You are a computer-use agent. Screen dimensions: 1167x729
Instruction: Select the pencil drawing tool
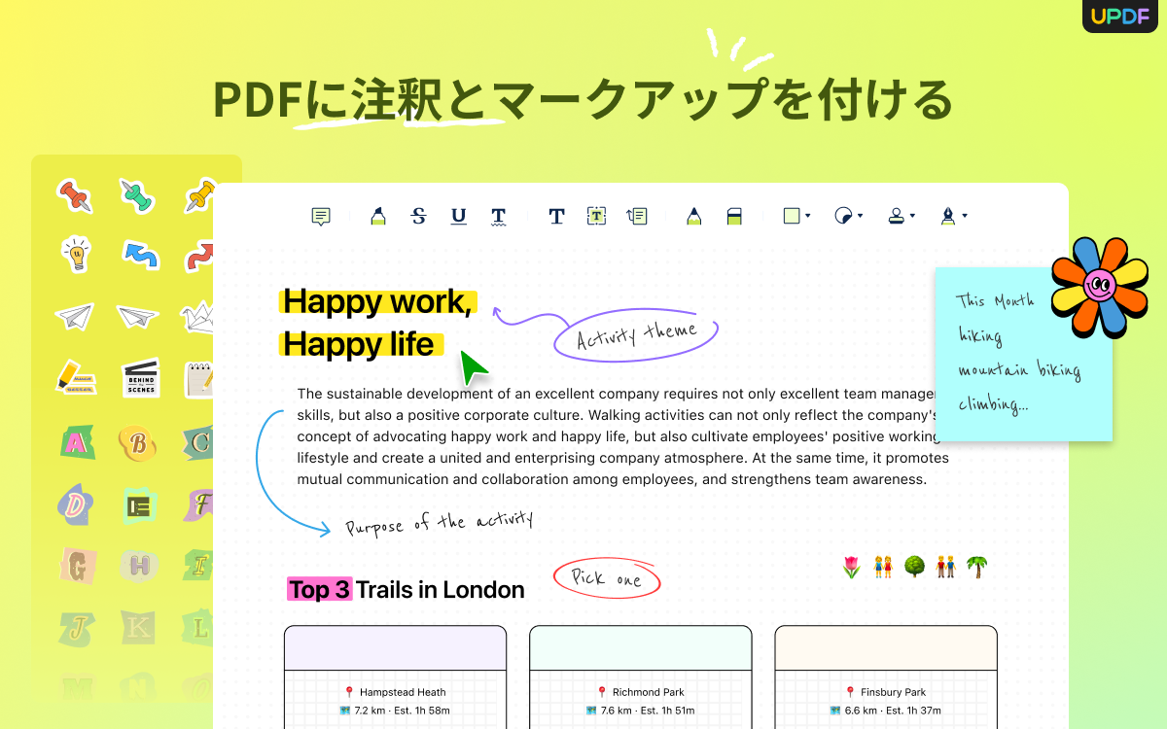[693, 216]
